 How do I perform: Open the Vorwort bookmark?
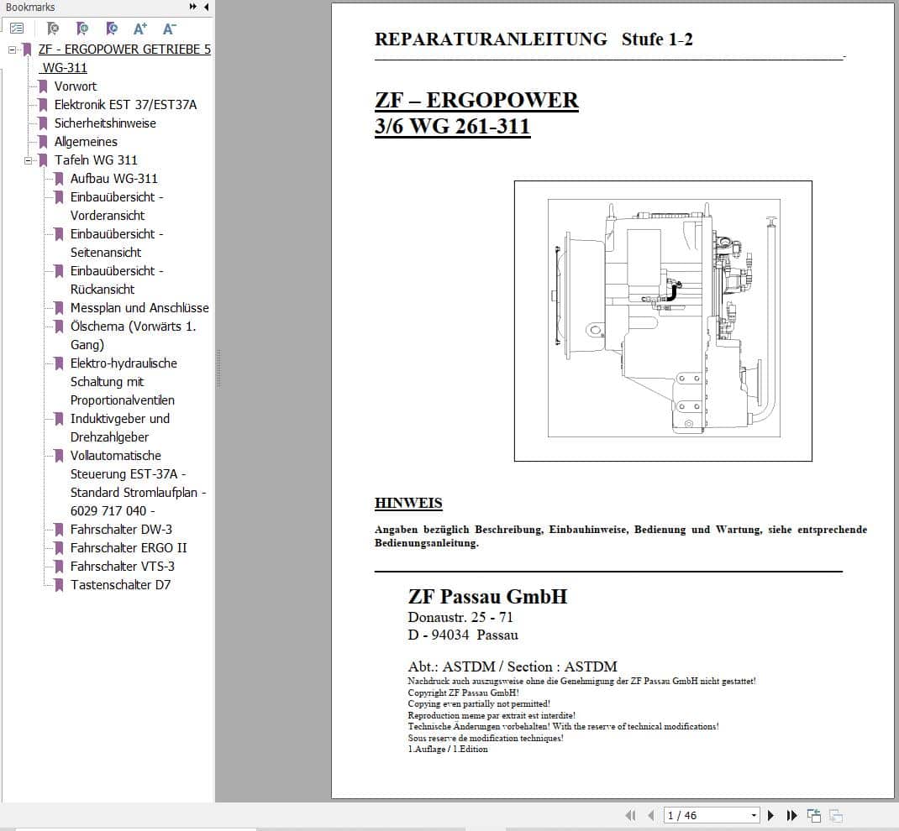(x=75, y=86)
